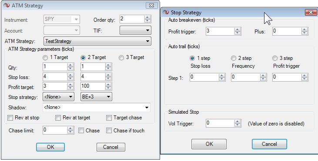Increase Order qty using up spinner arrow

coord(147,18)
